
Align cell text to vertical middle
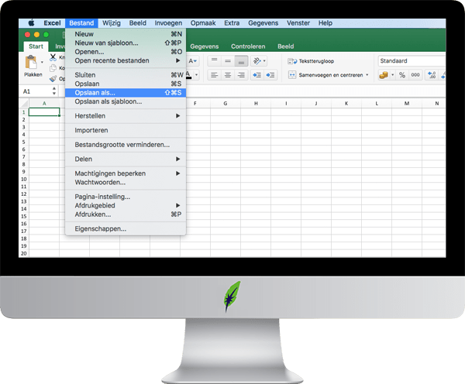pos(228,61)
